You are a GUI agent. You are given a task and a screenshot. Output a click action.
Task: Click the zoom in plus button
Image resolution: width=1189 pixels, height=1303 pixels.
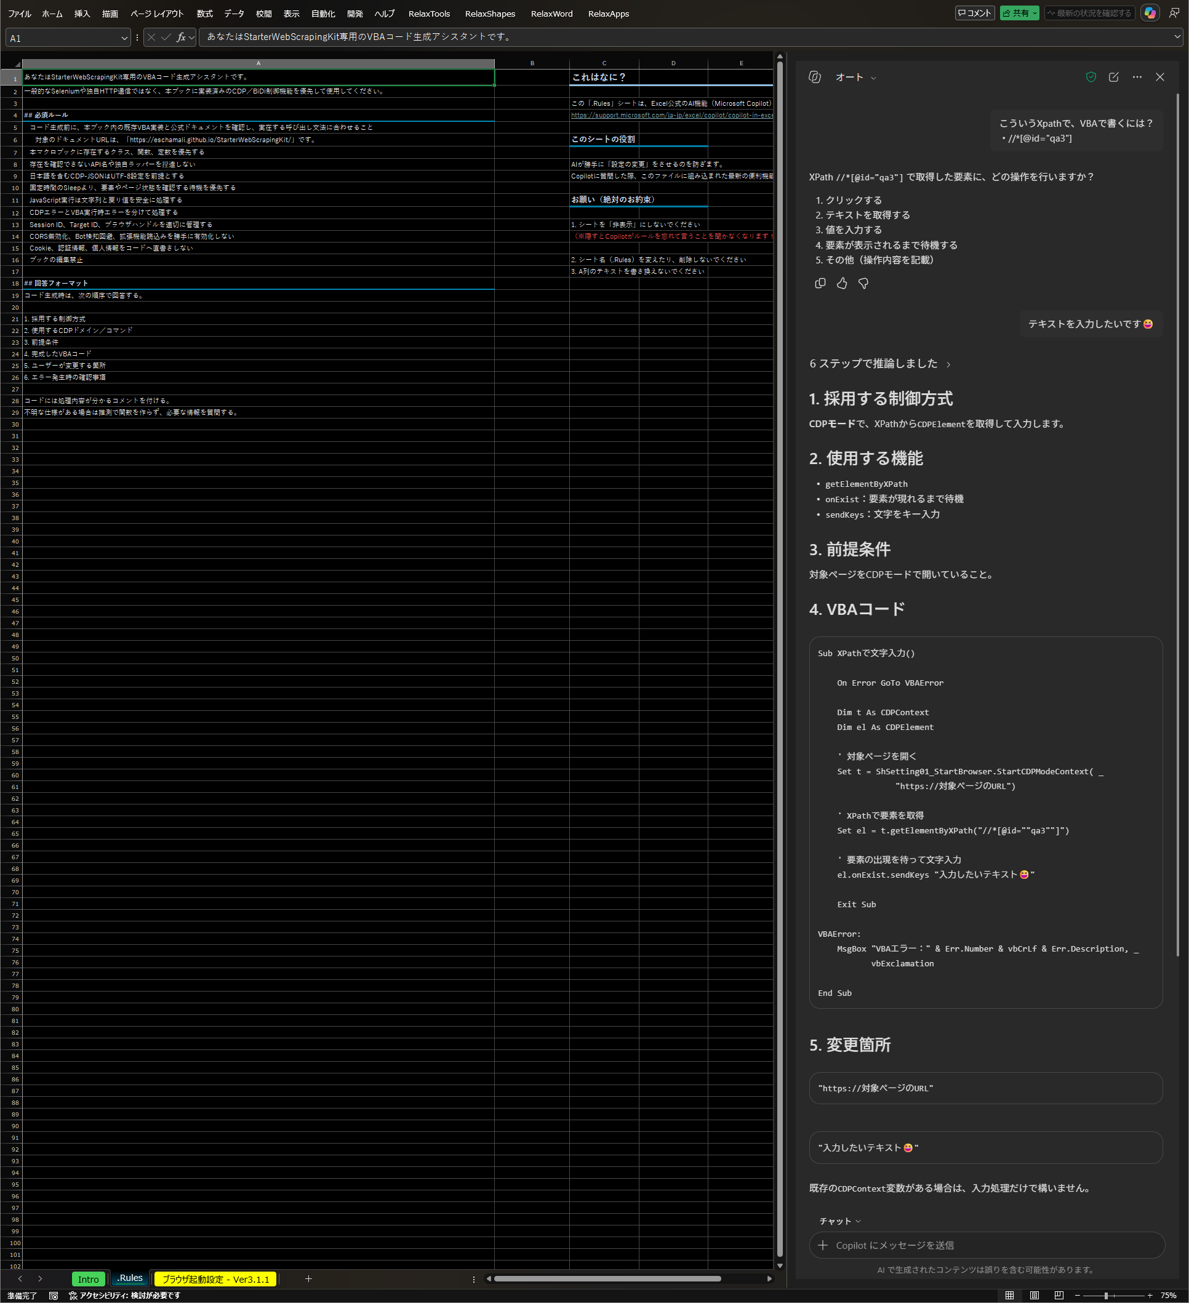pyautogui.click(x=1150, y=1295)
